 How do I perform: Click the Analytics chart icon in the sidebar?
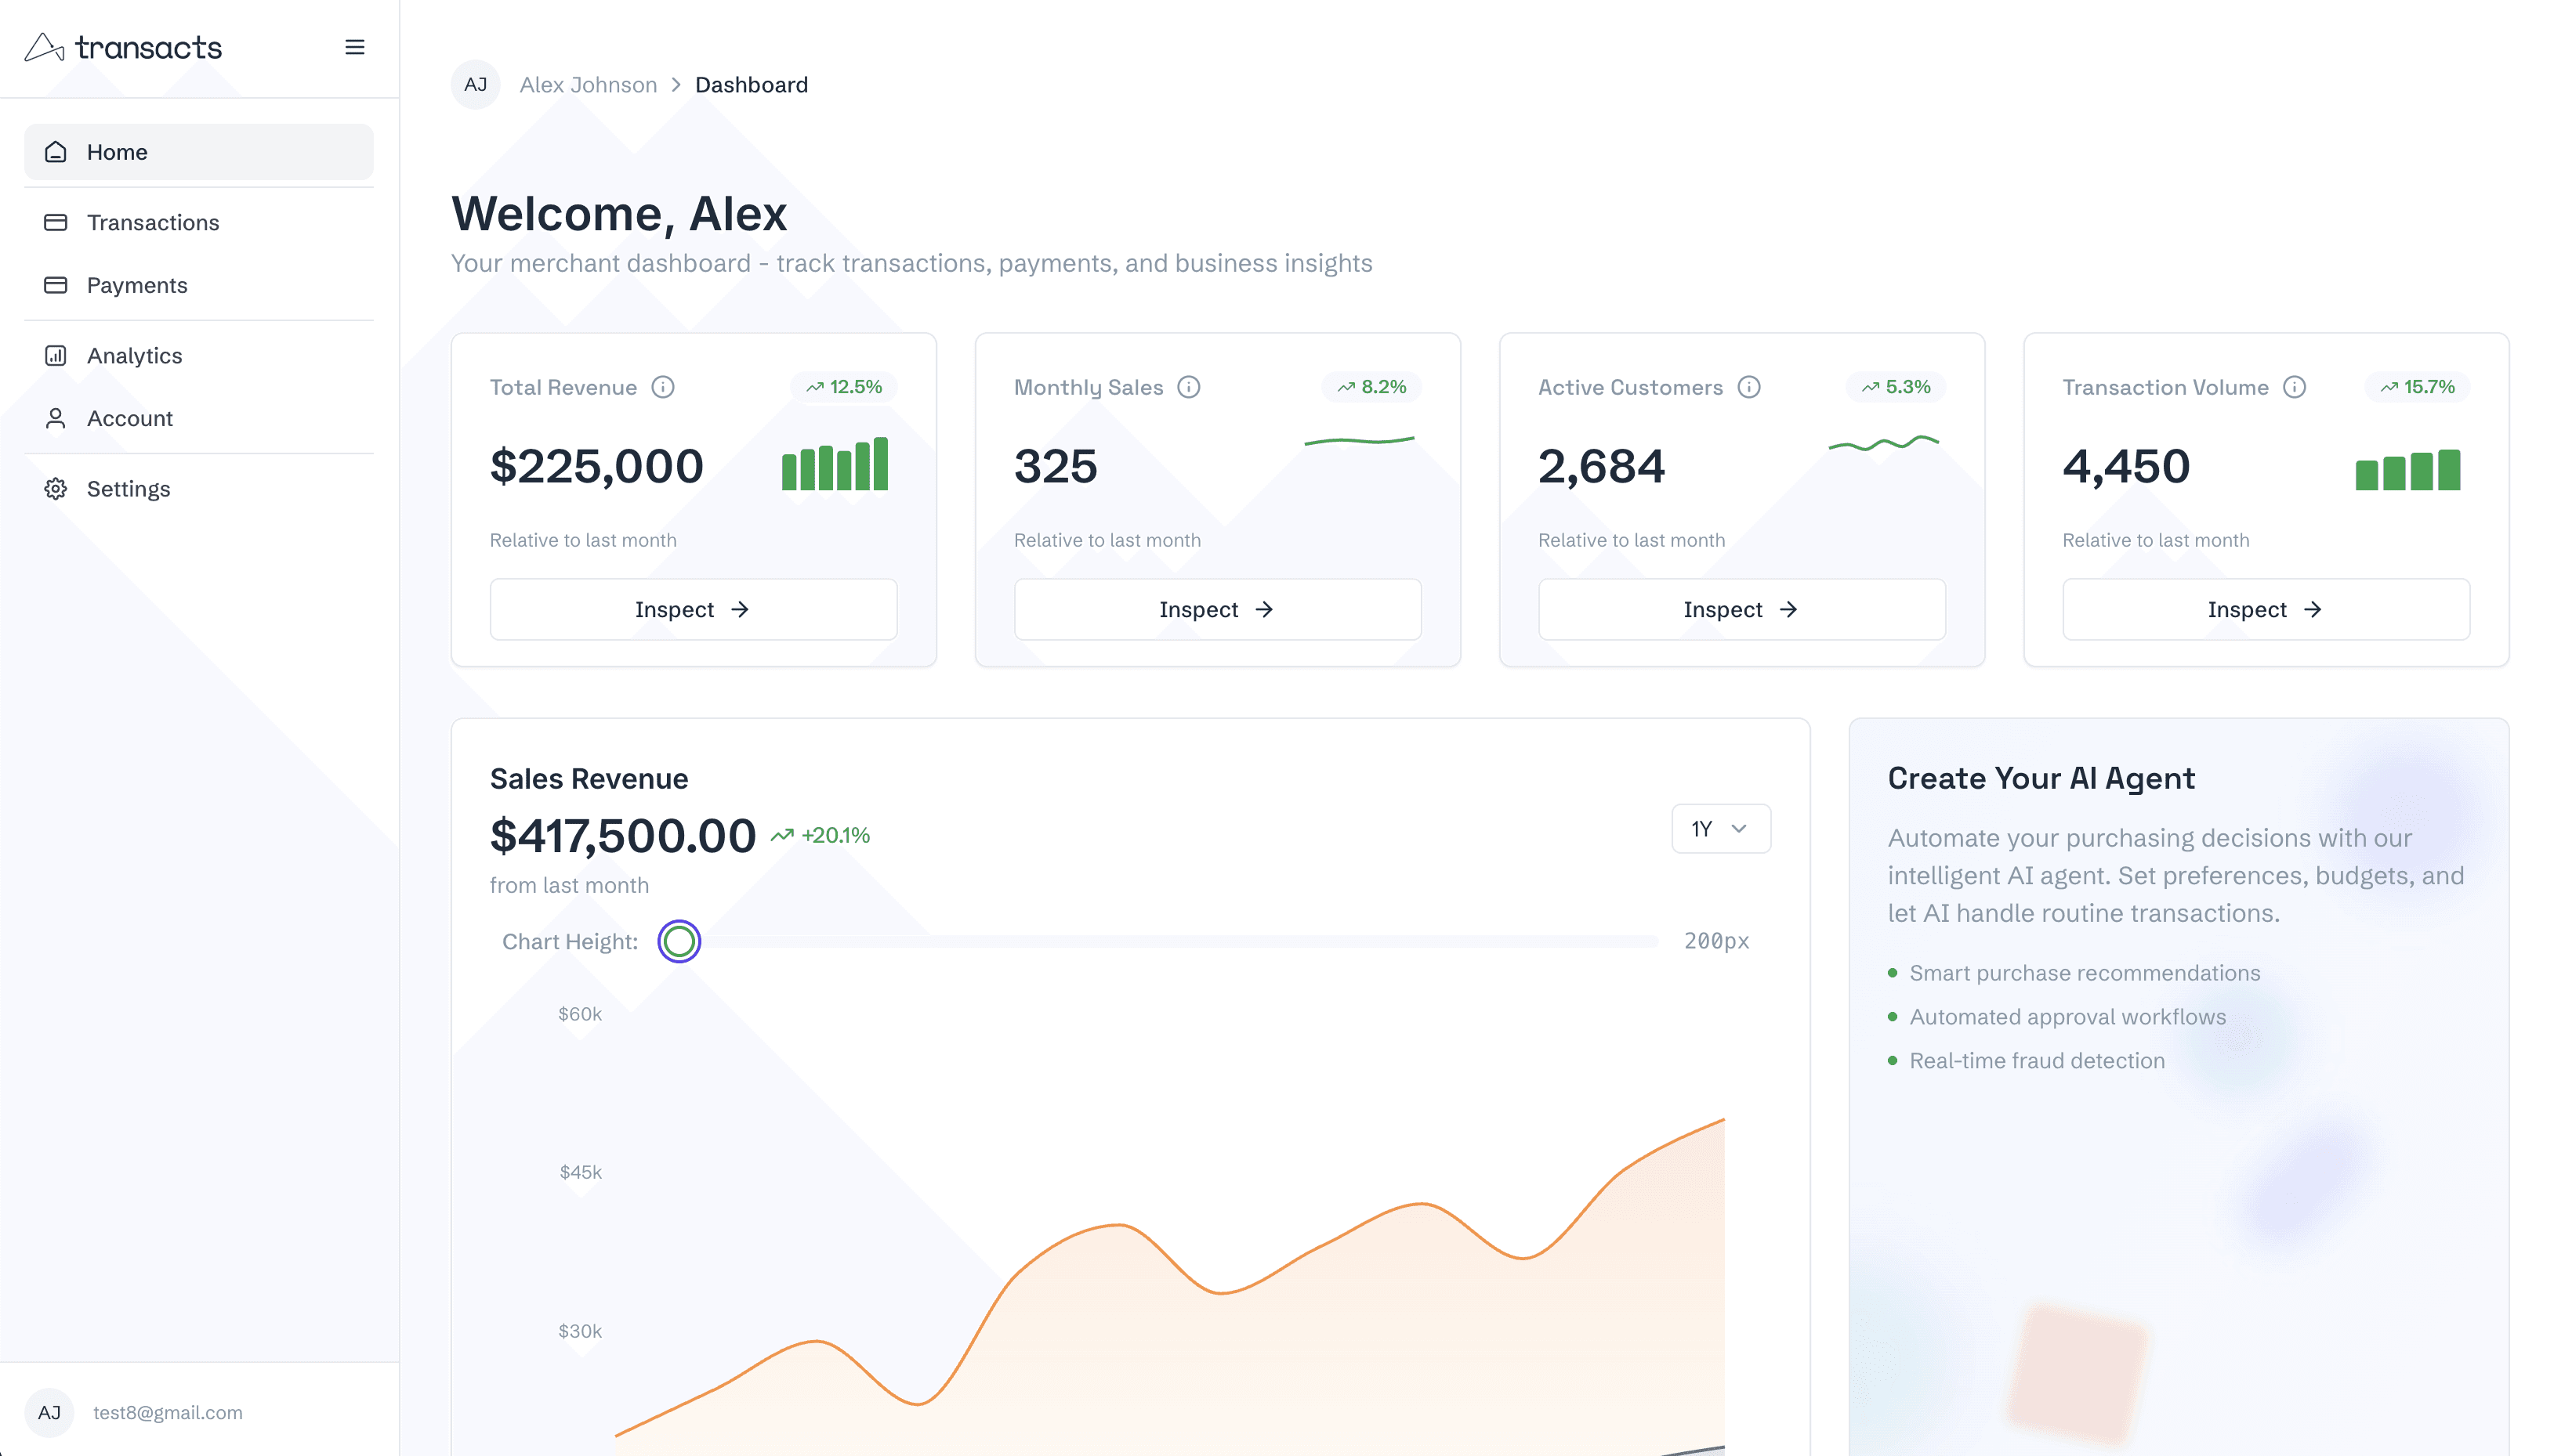tap(55, 356)
